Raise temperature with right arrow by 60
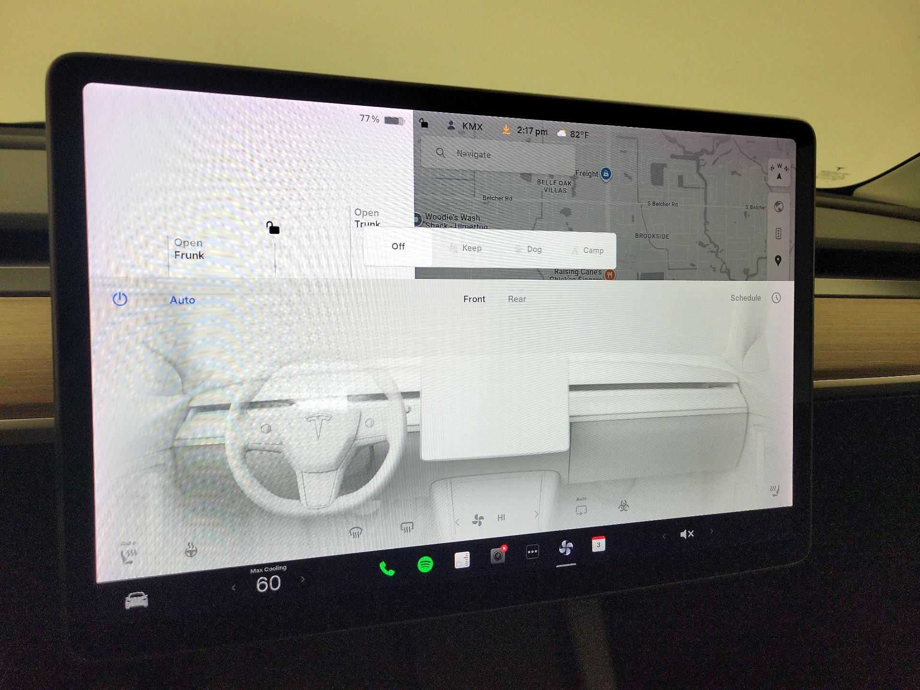Viewport: 920px width, 690px height. (x=303, y=579)
